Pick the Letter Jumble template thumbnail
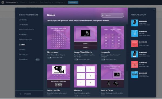This screenshot has height=99, width=162. pos(59,76)
